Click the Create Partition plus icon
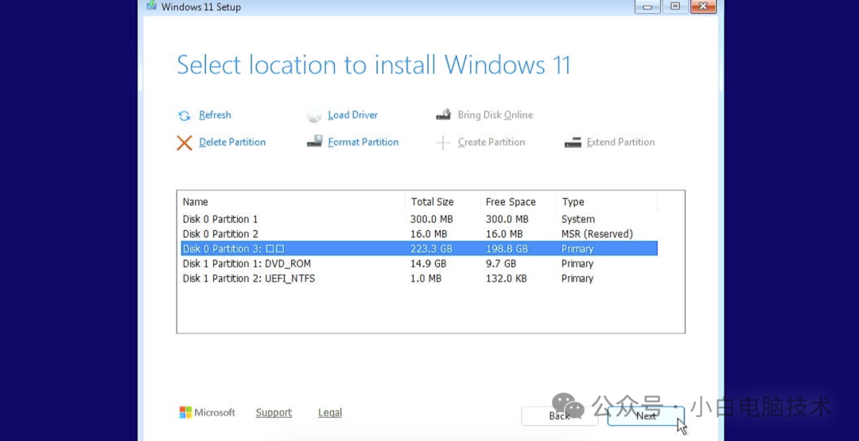The width and height of the screenshot is (859, 441). [x=443, y=142]
